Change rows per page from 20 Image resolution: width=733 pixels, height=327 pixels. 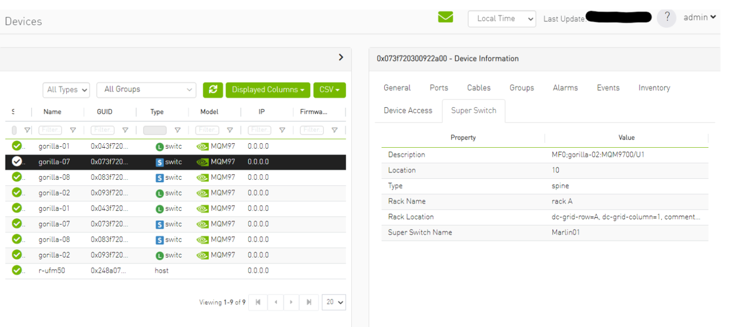click(334, 302)
